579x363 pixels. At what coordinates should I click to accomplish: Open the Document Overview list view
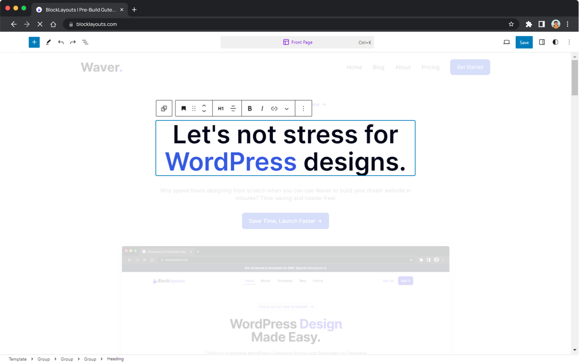click(x=85, y=42)
